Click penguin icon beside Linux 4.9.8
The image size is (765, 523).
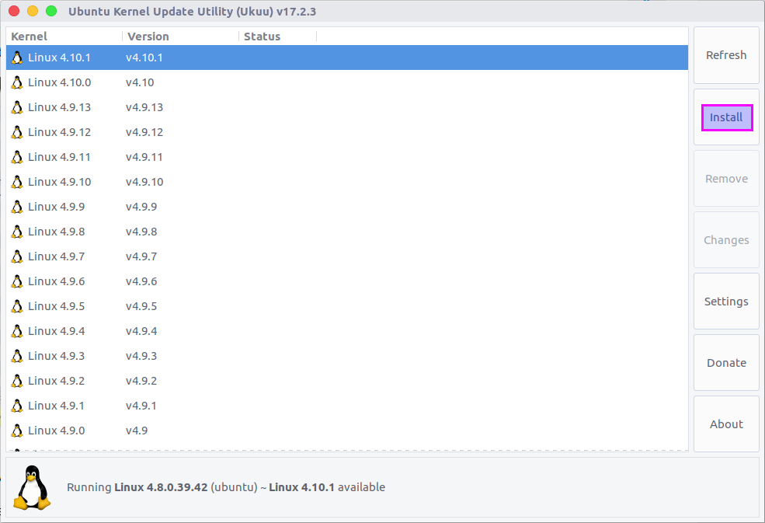pos(17,232)
